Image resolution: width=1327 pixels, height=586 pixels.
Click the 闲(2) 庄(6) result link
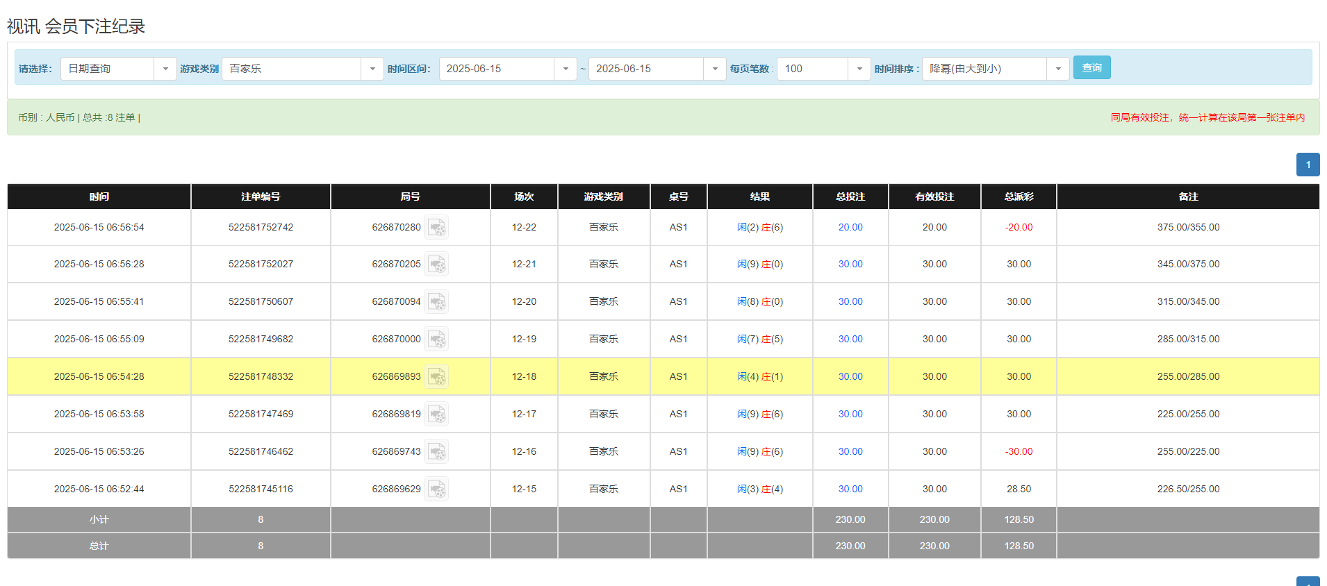[759, 228]
